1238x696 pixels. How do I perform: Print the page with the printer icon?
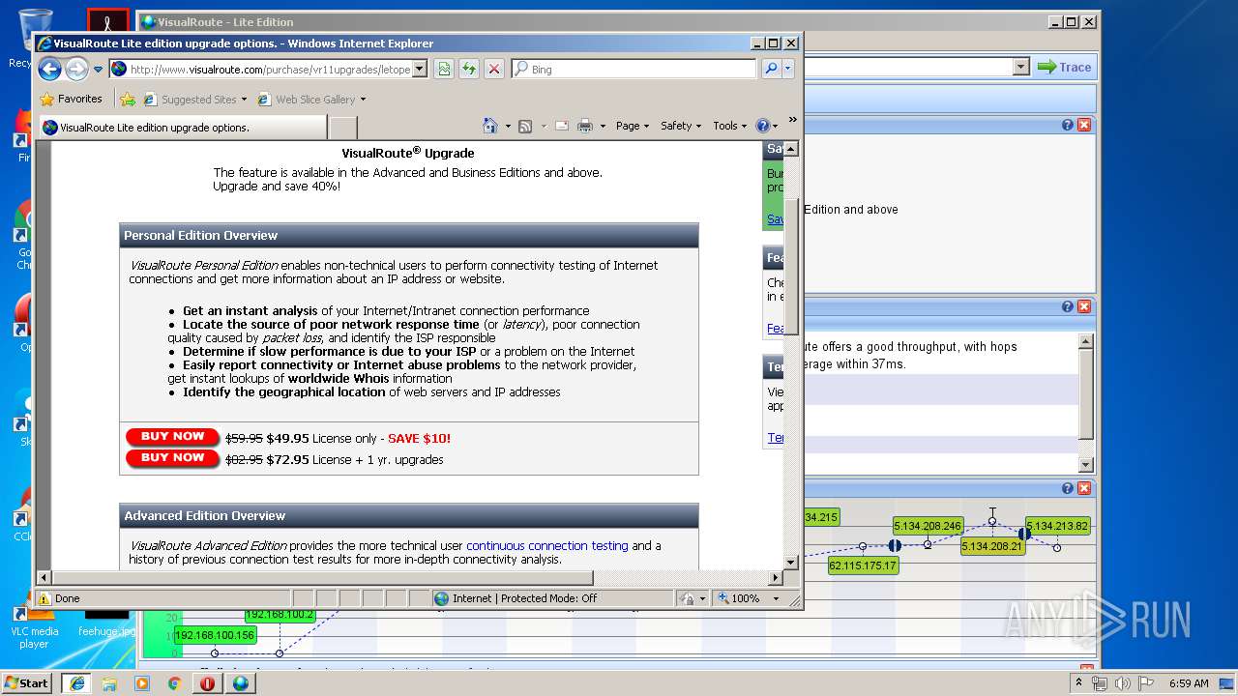click(x=585, y=126)
